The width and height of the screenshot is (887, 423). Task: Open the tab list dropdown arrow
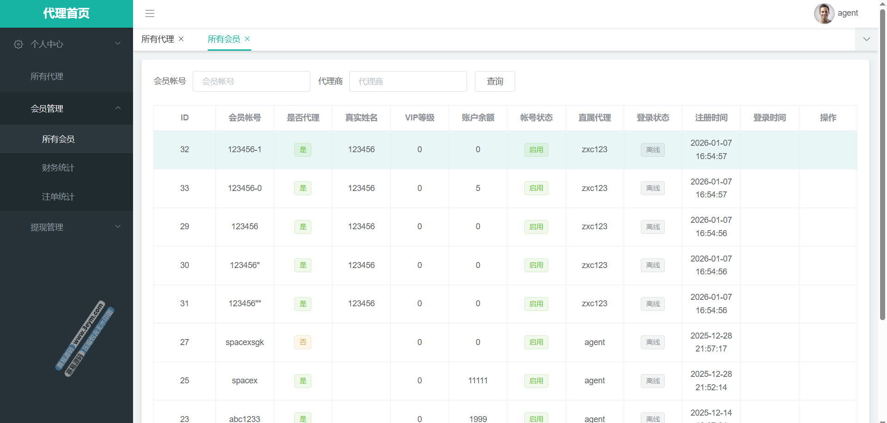pos(866,39)
